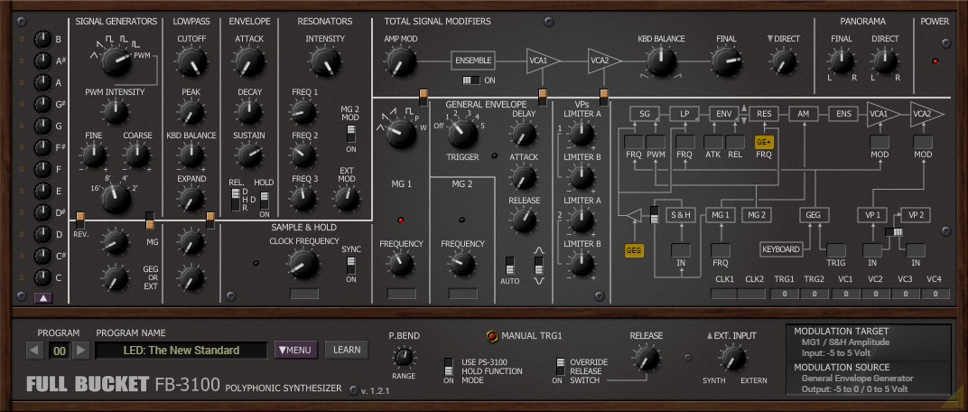Toggle USE PS-3100 HOLD FUNCTION MODE switch
The width and height of the screenshot is (968, 412).
point(449,366)
